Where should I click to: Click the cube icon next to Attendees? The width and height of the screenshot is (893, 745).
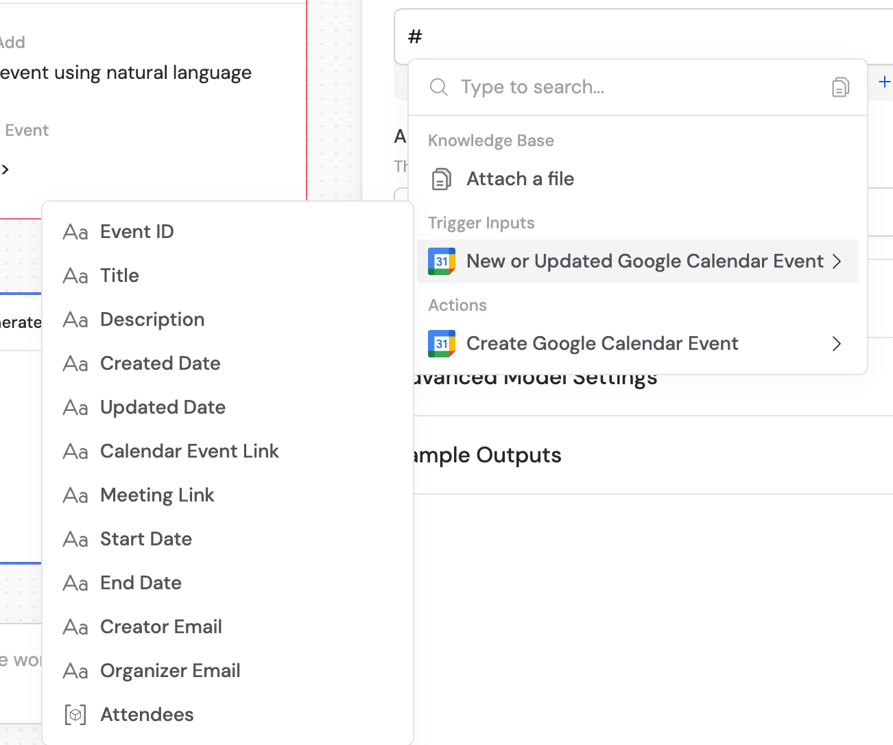pyautogui.click(x=75, y=714)
